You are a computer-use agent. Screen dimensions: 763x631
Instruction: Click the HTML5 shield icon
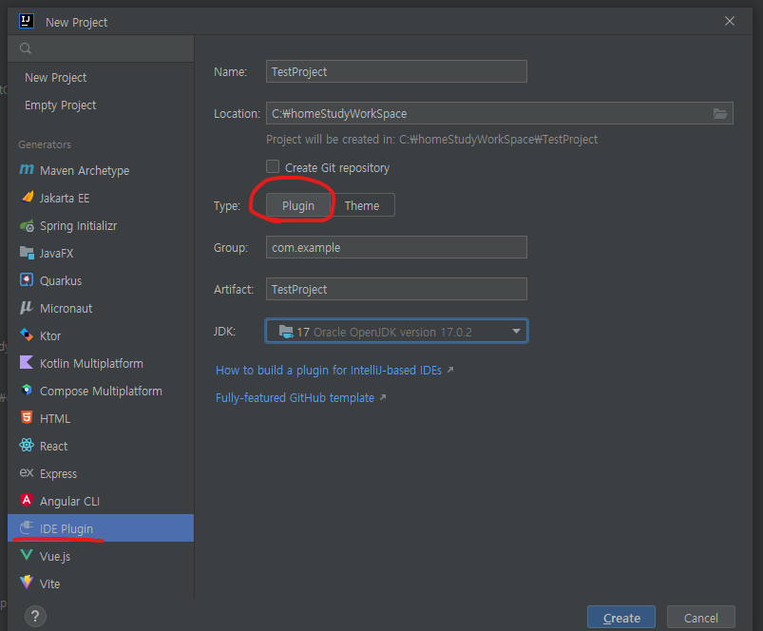[x=27, y=417]
